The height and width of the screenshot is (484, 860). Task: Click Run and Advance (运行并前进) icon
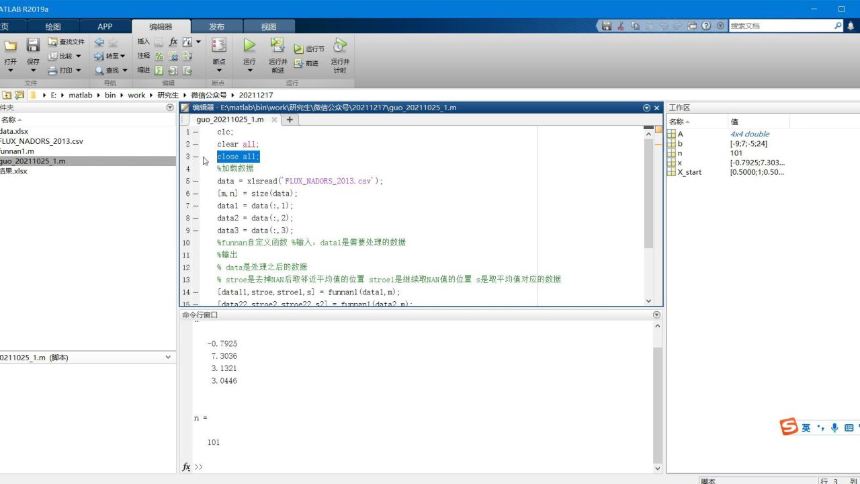pyautogui.click(x=277, y=45)
